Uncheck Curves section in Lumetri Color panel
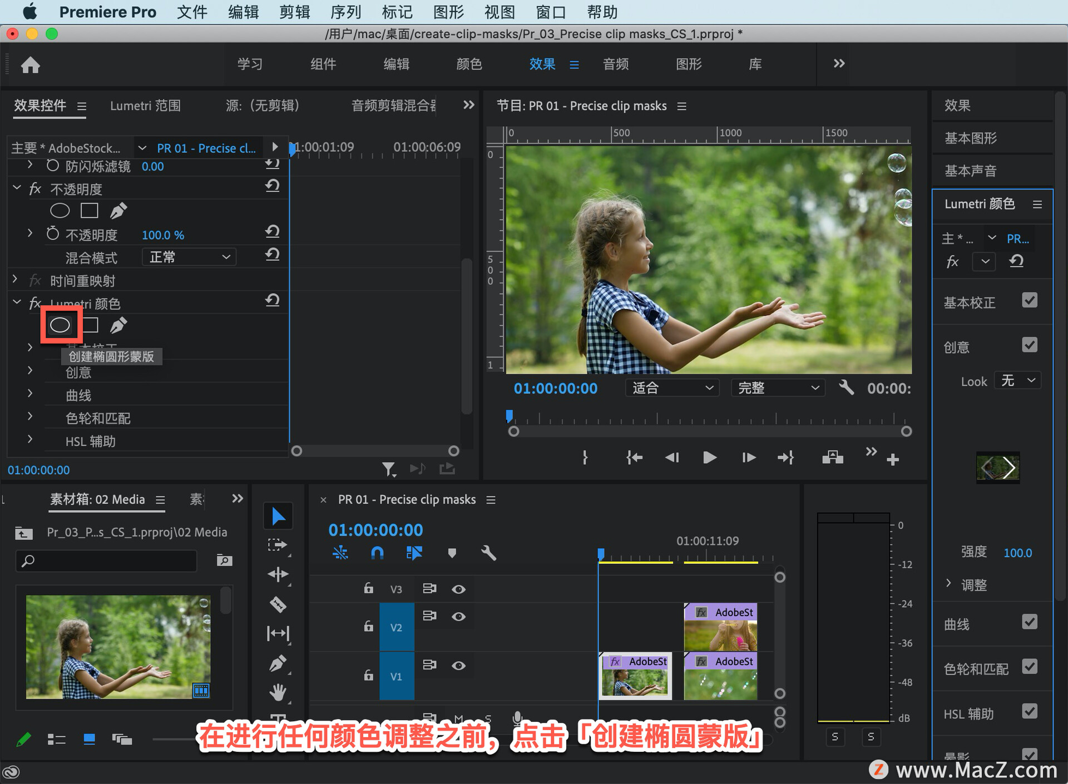1068x784 pixels. click(1030, 622)
